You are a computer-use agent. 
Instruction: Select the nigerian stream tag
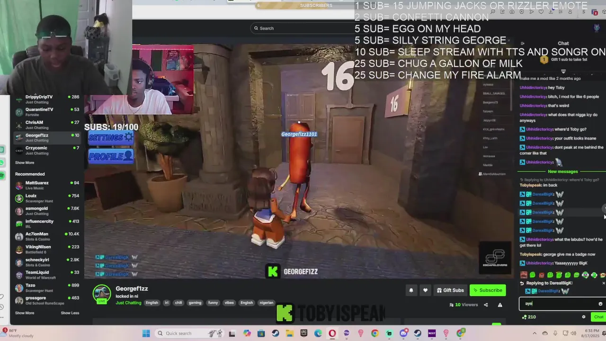tap(267, 303)
